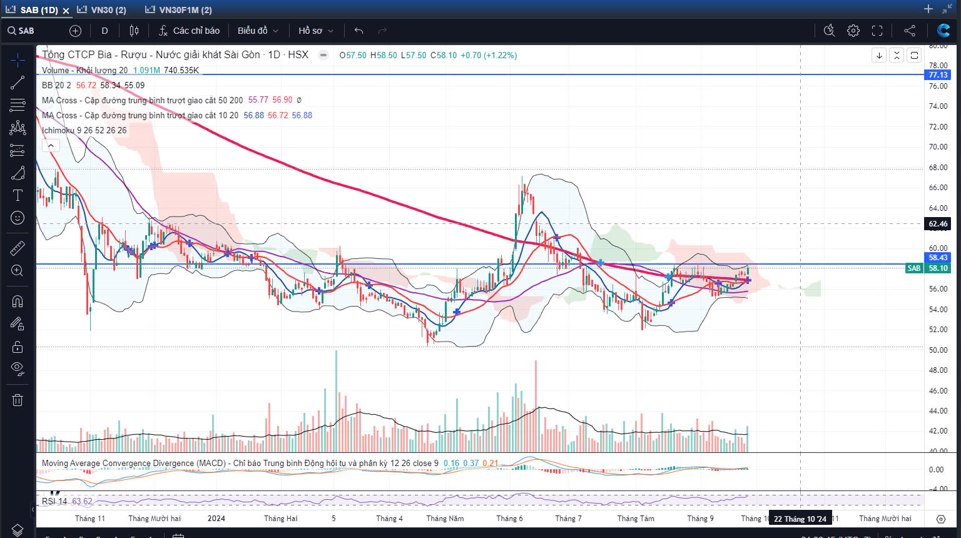Collapse the indicator legend chevron
Image resolution: width=961 pixels, height=538 pixels.
(x=51, y=145)
